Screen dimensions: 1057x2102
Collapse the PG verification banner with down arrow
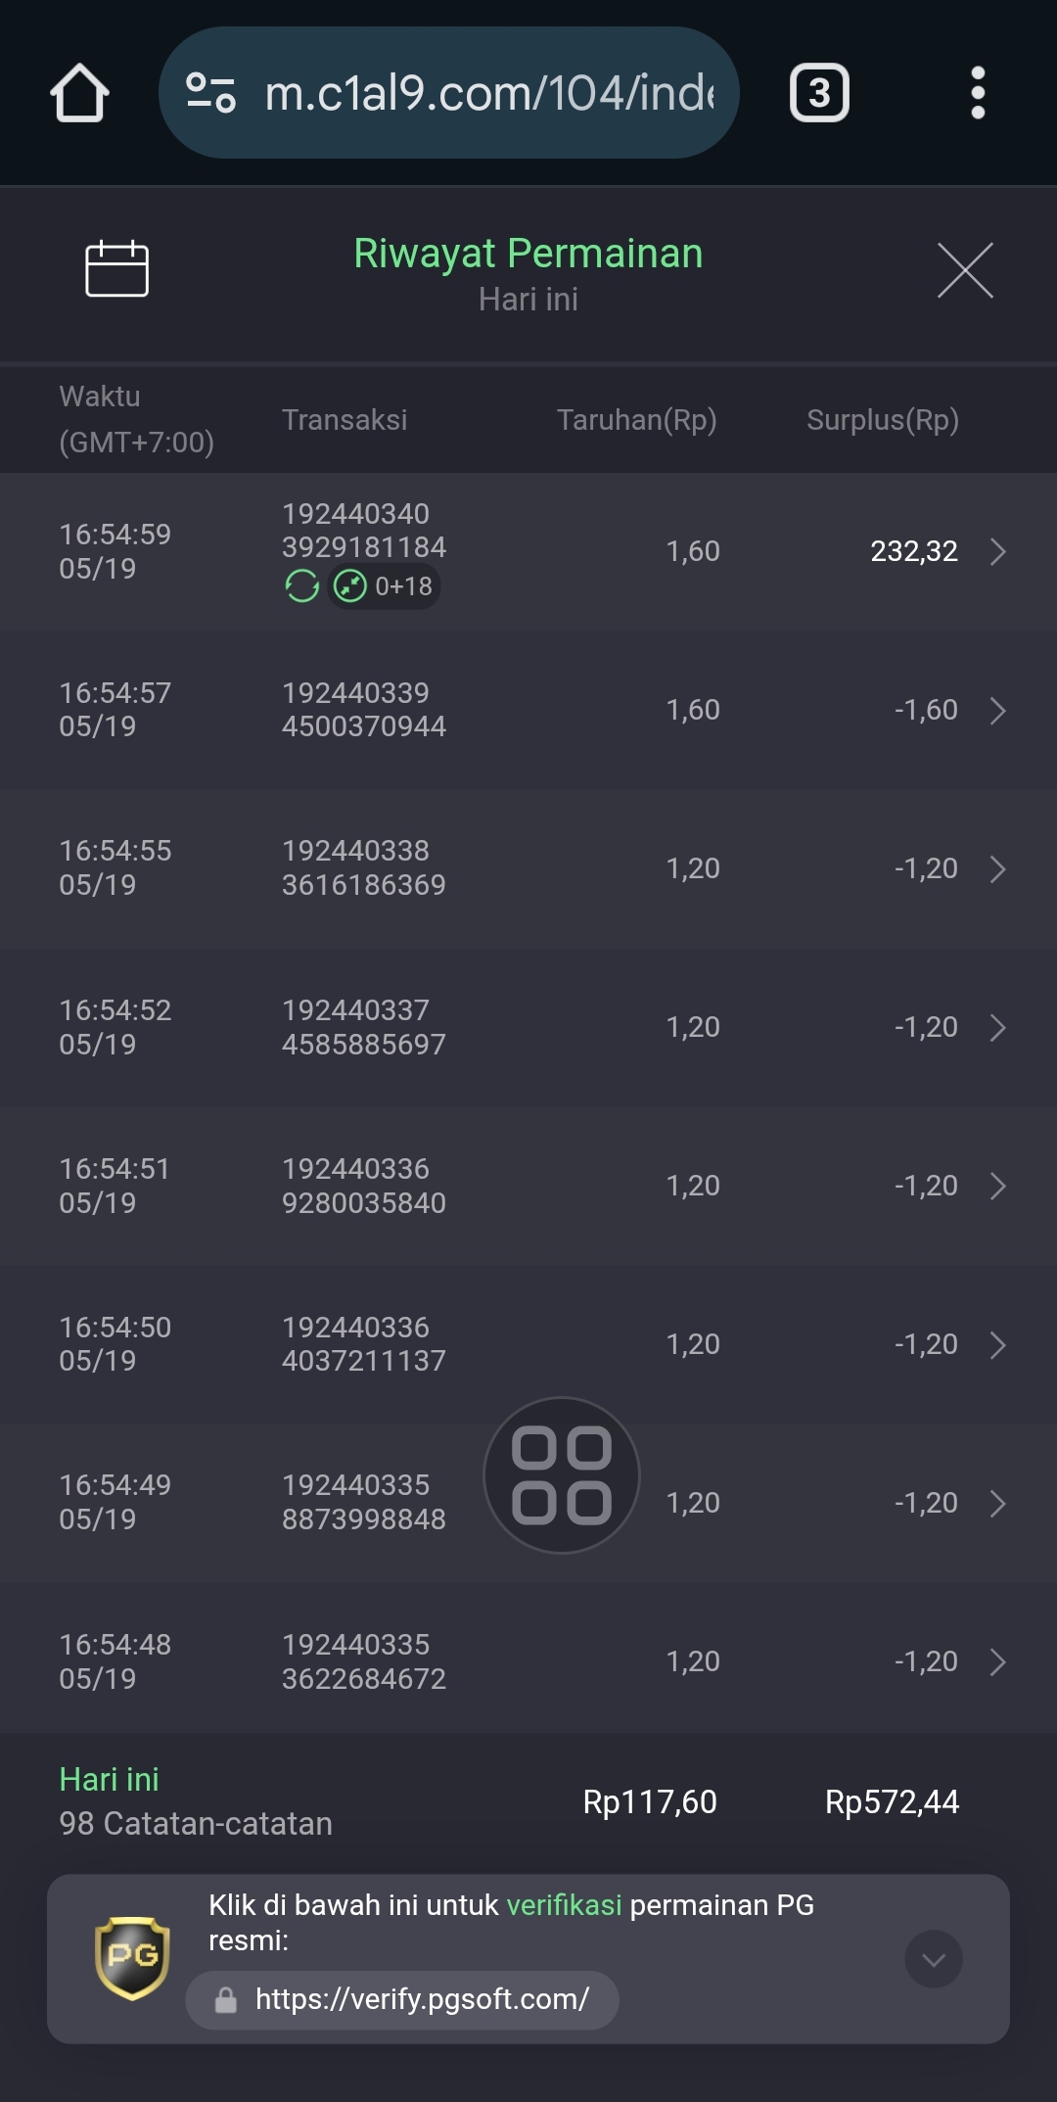[x=934, y=1959]
